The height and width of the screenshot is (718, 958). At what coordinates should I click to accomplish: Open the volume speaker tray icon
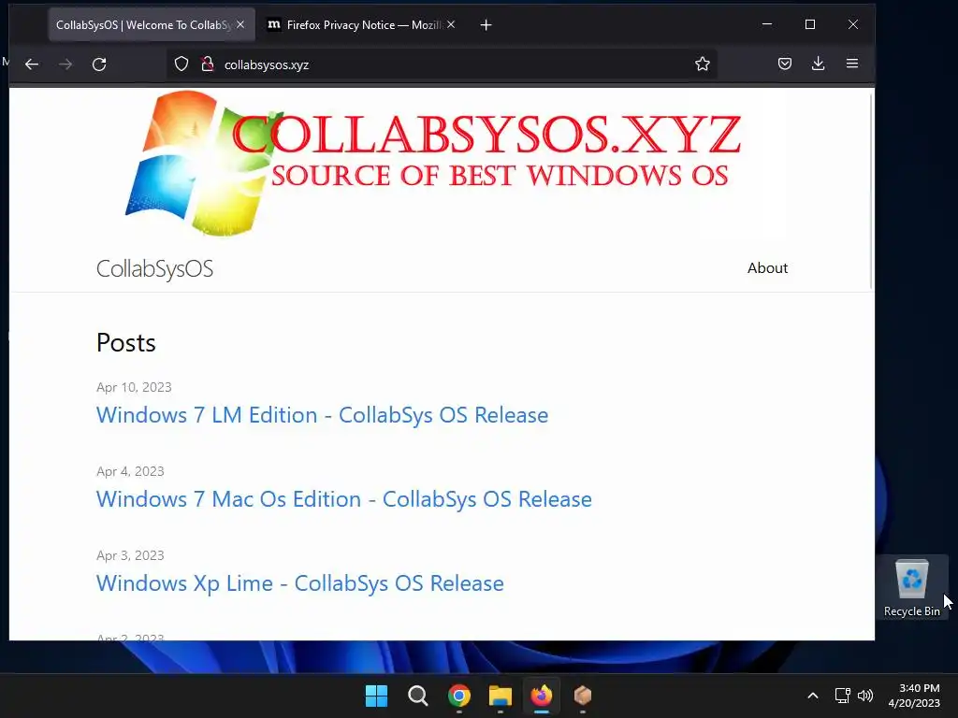click(x=865, y=696)
